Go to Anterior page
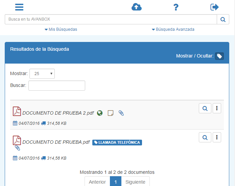Viewport: 235px width, 186px height. point(97,182)
